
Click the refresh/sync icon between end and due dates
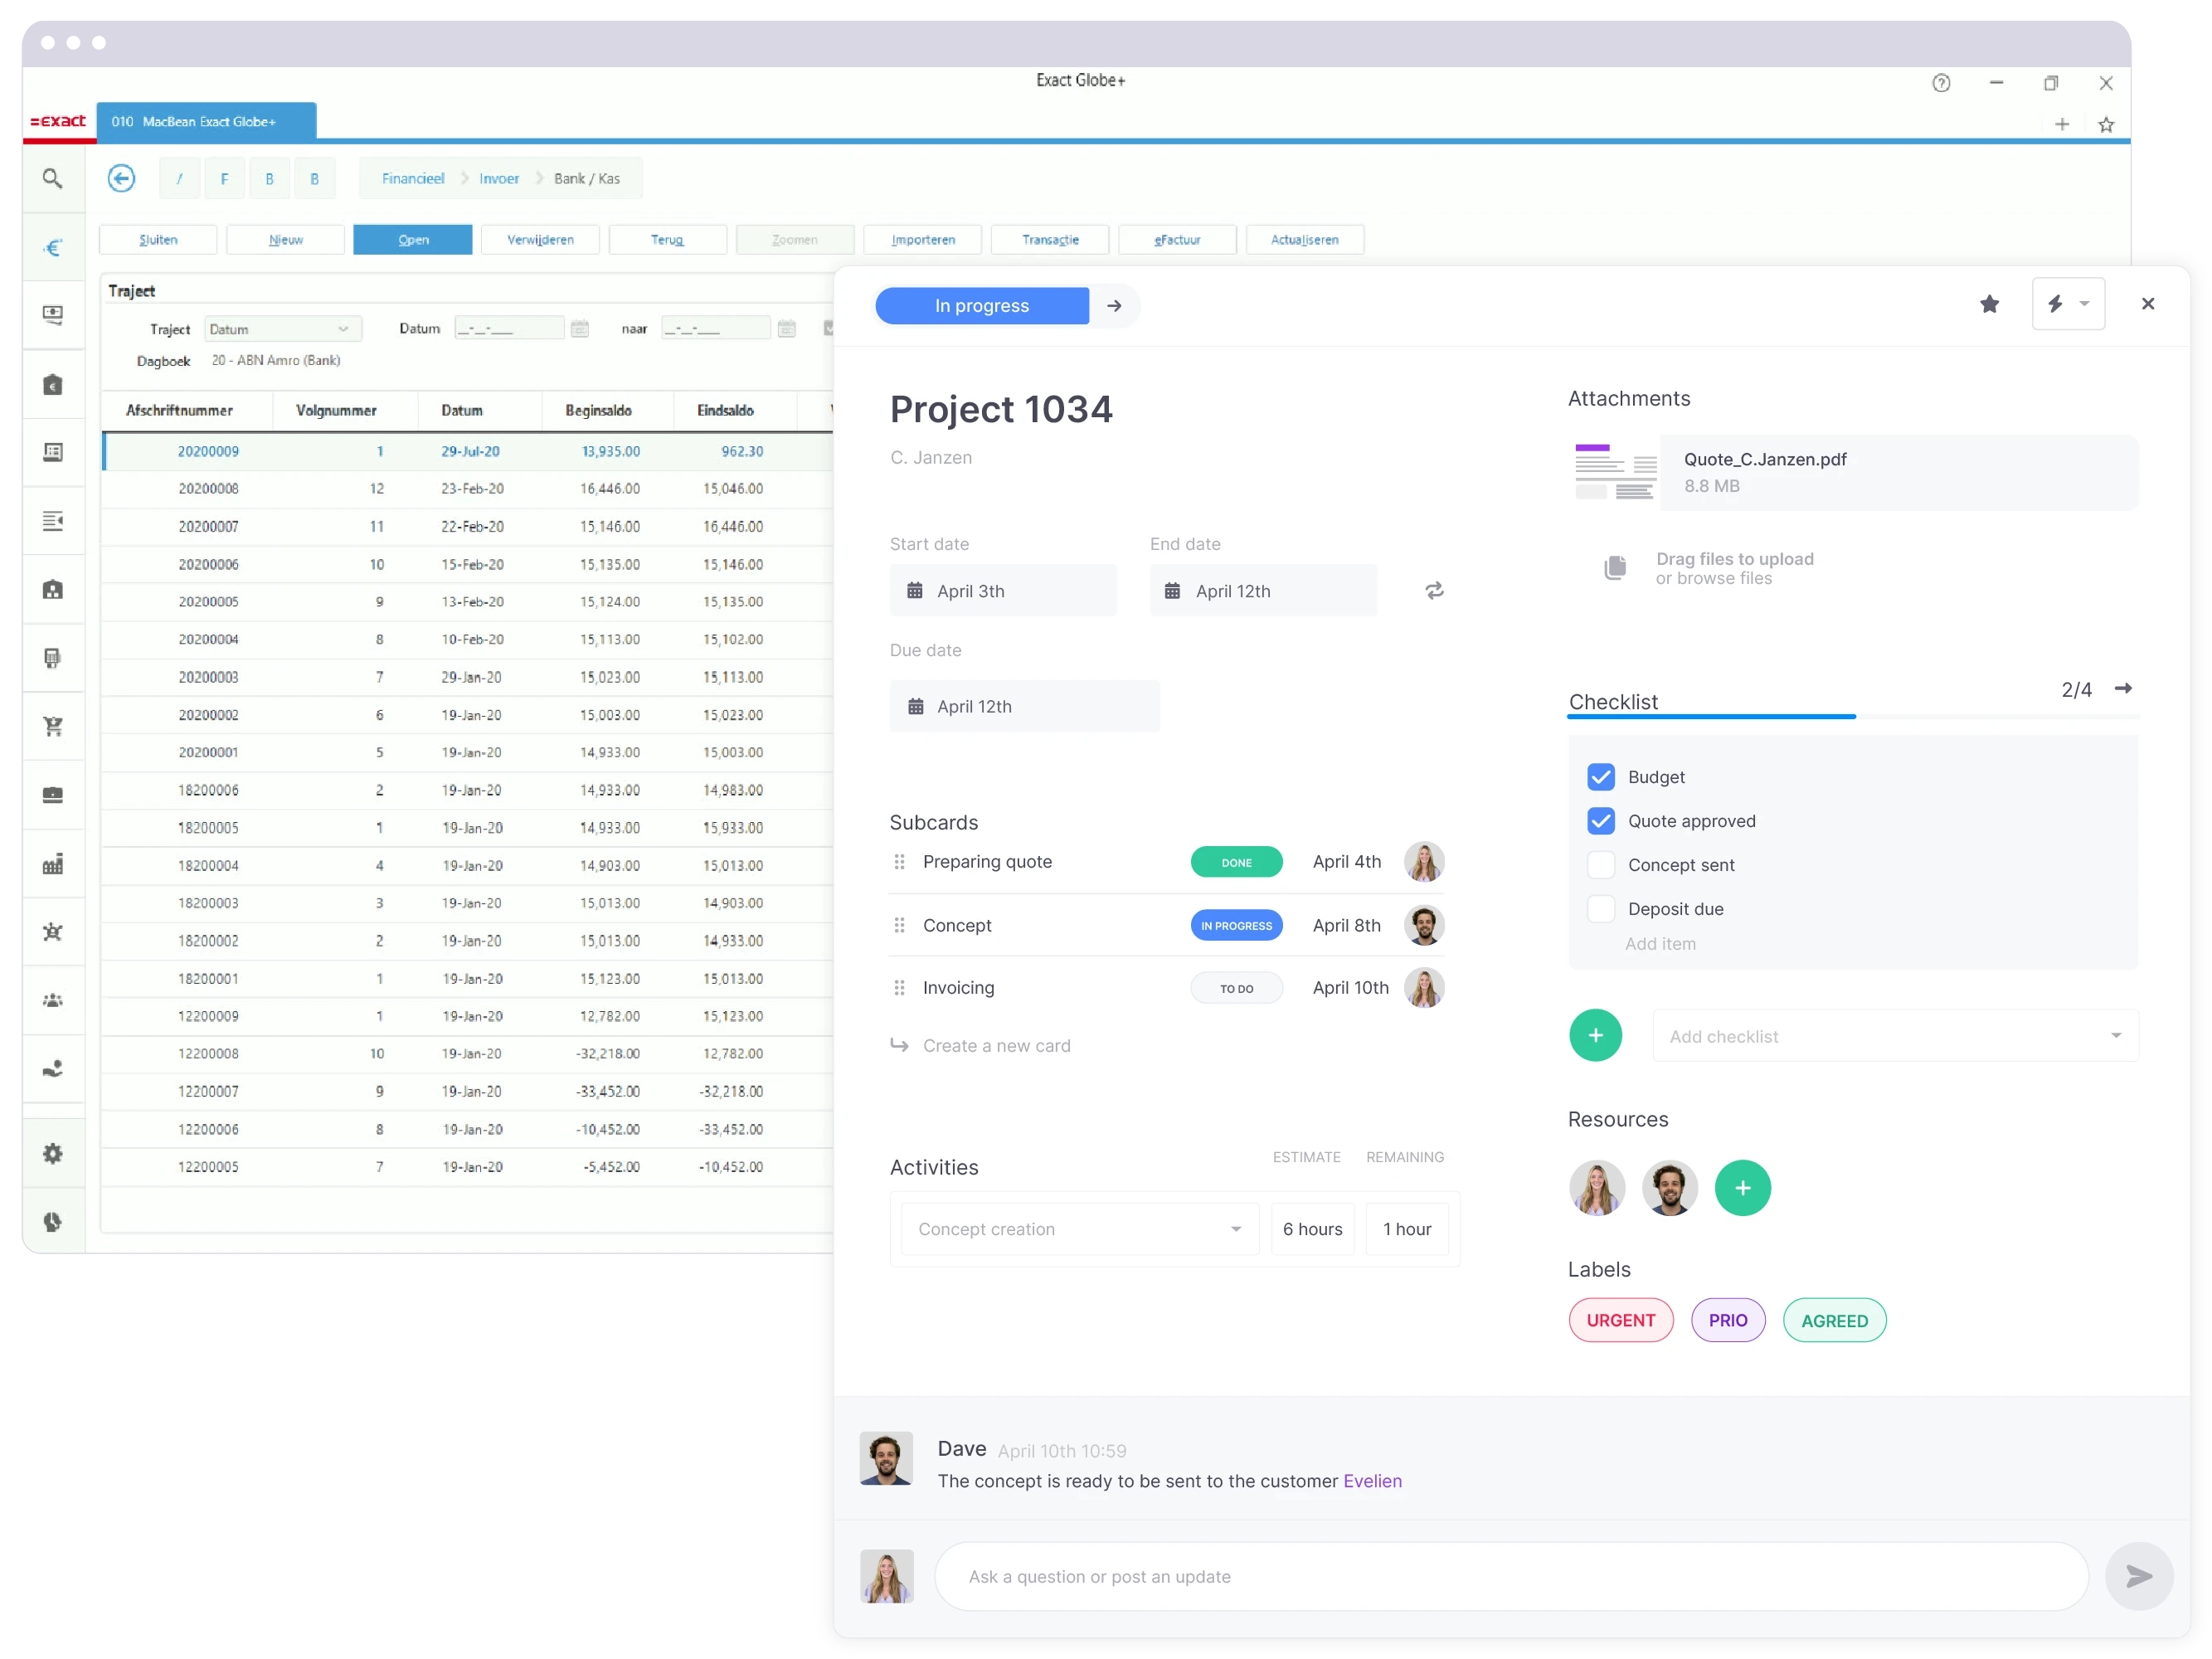[1430, 591]
